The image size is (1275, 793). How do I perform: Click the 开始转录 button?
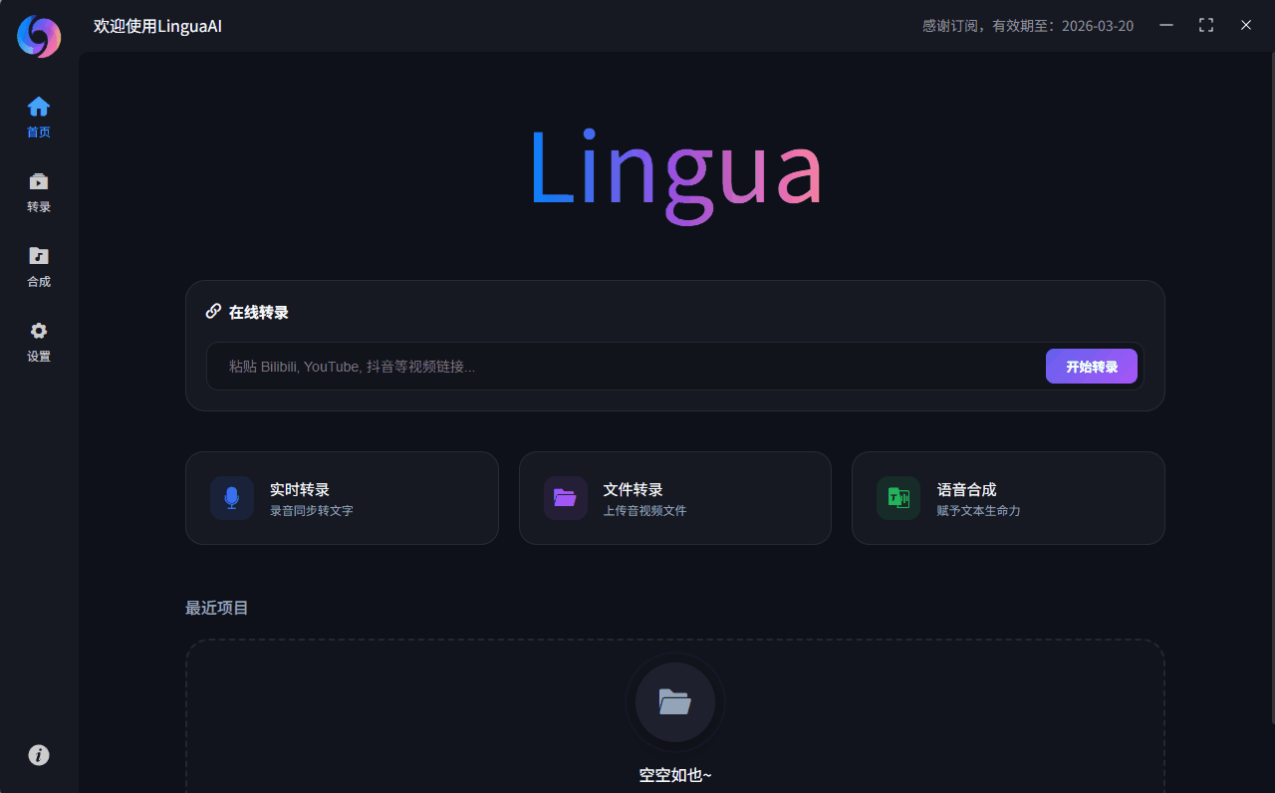pos(1092,367)
